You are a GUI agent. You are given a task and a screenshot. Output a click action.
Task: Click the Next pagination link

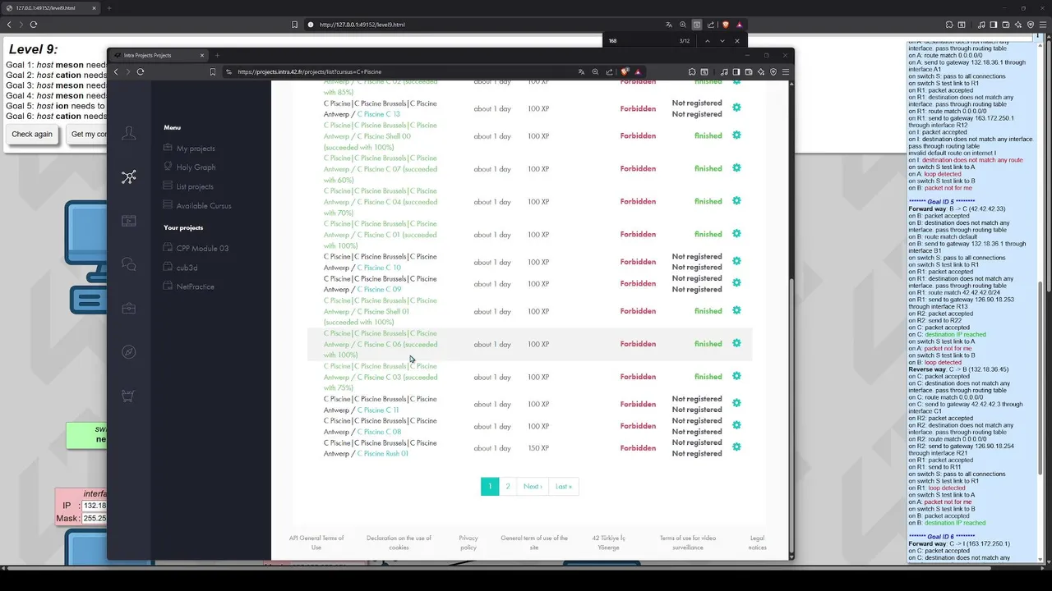533,486
